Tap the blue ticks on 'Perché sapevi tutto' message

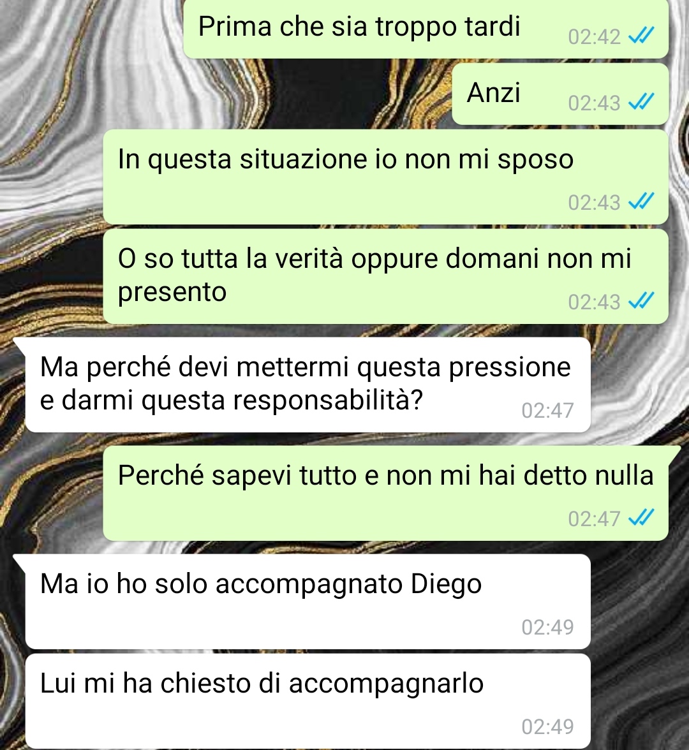[641, 518]
